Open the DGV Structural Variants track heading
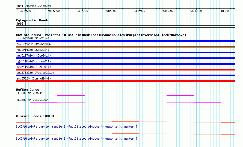 coord(101,35)
